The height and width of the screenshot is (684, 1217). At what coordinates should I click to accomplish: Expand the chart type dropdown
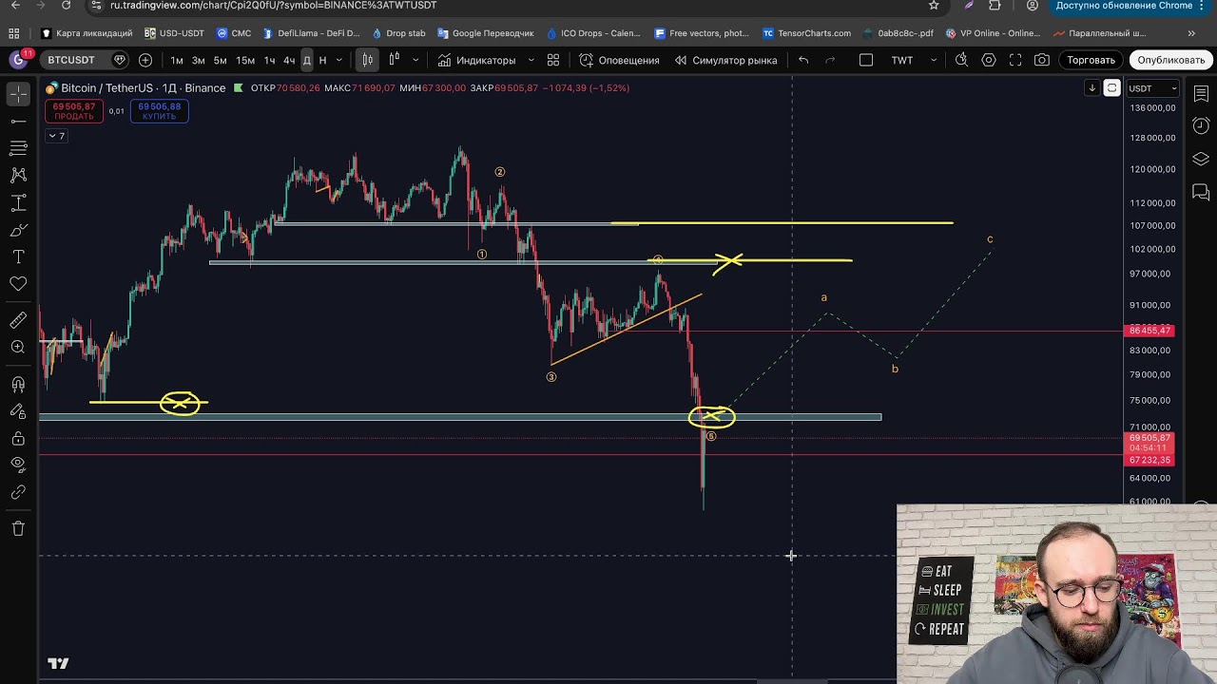click(415, 60)
